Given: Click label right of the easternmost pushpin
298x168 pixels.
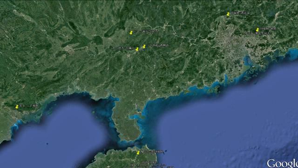Looking at the screenshot, I should pos(268,29).
